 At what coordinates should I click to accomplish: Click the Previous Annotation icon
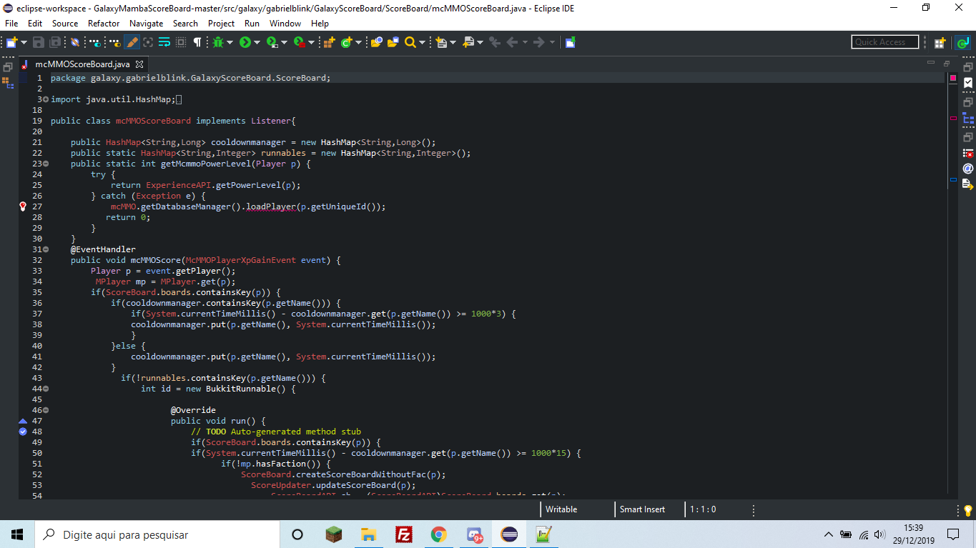click(468, 42)
